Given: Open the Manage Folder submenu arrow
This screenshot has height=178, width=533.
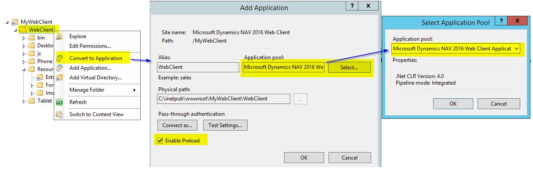Looking at the screenshot, I should click(135, 90).
